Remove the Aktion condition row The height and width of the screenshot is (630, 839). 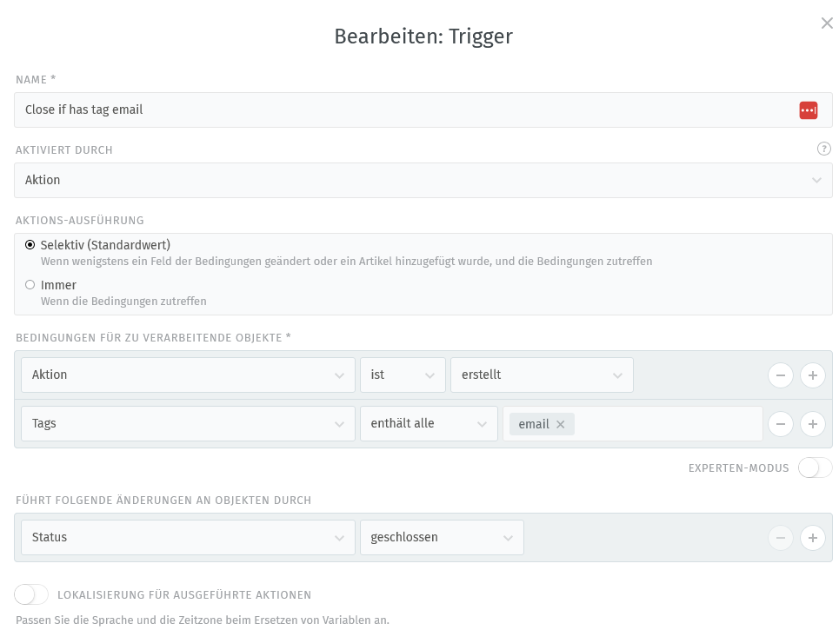pyautogui.click(x=780, y=375)
